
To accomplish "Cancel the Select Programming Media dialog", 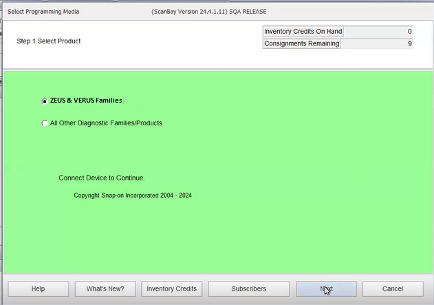I will (392, 288).
